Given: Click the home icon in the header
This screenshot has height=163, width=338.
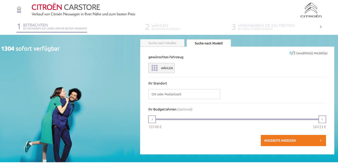Looking at the screenshot, I should tap(19, 9).
